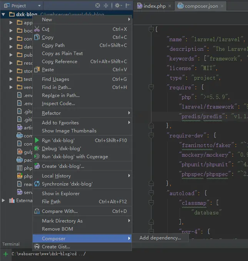Select Find in Path... menu item
The image size is (248, 261).
click(56, 87)
